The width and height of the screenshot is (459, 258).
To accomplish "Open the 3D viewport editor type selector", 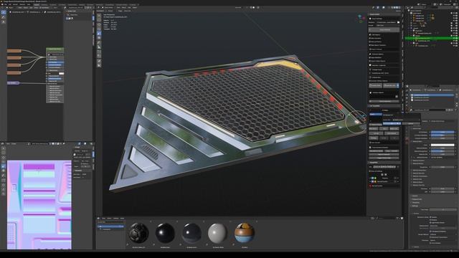I will click(99, 8).
